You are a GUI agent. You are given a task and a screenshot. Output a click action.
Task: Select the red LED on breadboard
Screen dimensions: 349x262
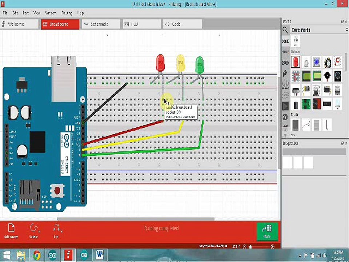click(160, 63)
